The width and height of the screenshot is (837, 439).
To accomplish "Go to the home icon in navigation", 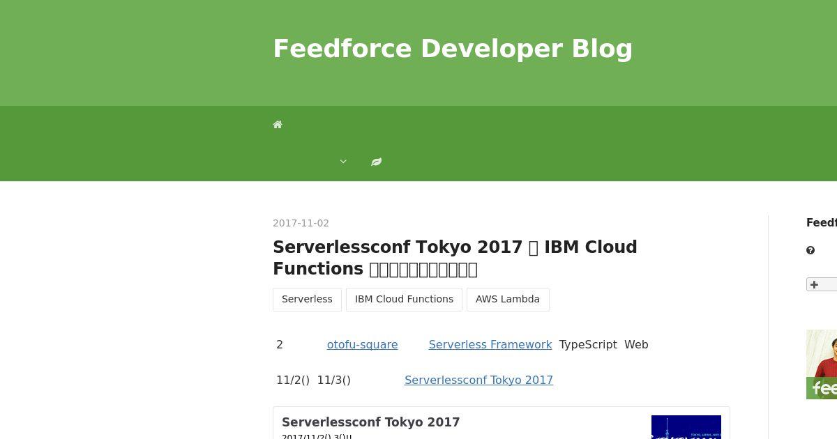I will (278, 125).
